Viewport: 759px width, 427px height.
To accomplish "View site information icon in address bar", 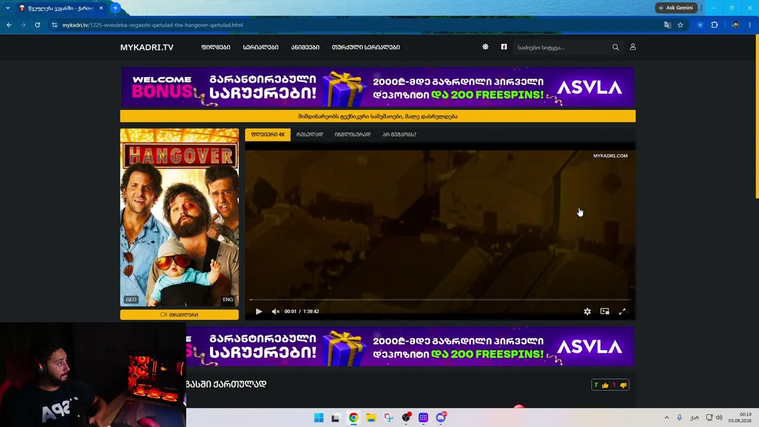I will point(55,25).
